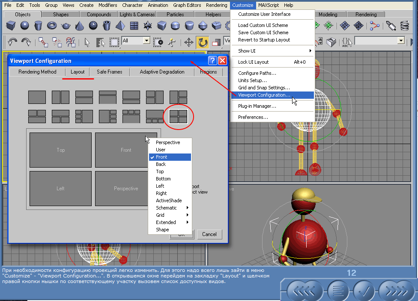Click the highlighted Select and Rotate tool
Screen dimensions: 418x301
(x=203, y=42)
